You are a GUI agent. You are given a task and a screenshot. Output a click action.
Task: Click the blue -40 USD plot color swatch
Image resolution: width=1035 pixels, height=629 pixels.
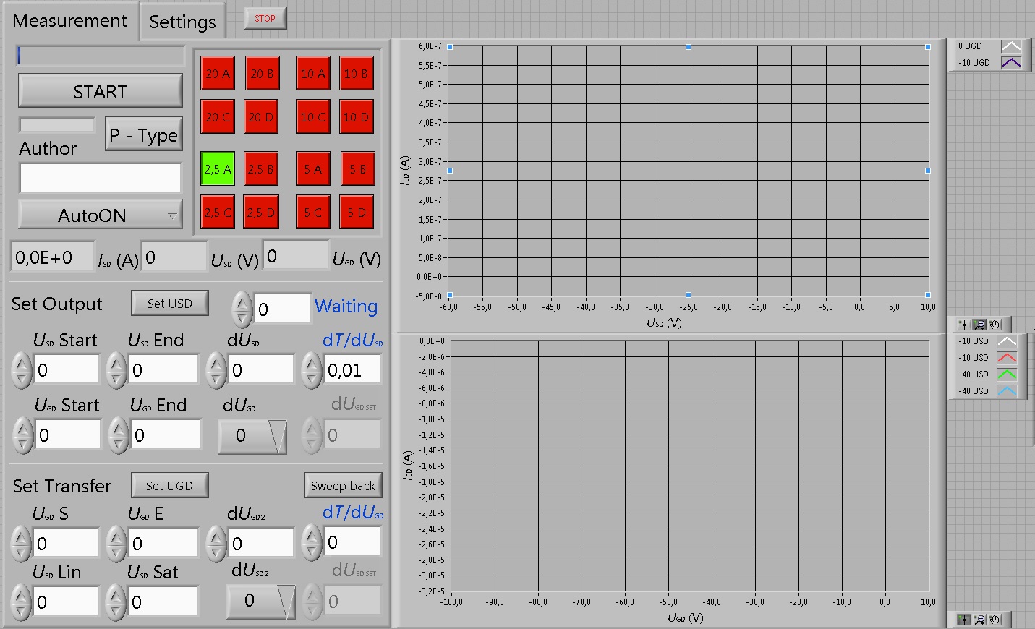pyautogui.click(x=1007, y=391)
